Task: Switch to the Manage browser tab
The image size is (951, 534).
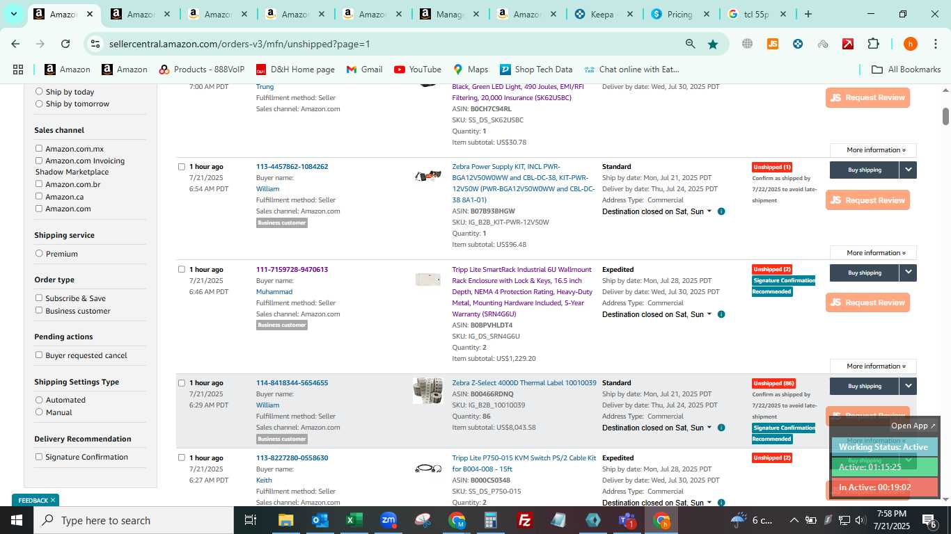Action: [449, 14]
